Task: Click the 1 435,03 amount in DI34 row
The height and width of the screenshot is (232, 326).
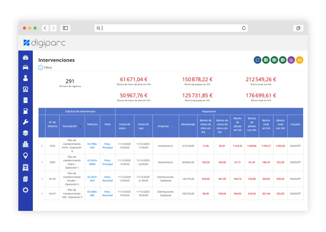Action: (x=280, y=146)
